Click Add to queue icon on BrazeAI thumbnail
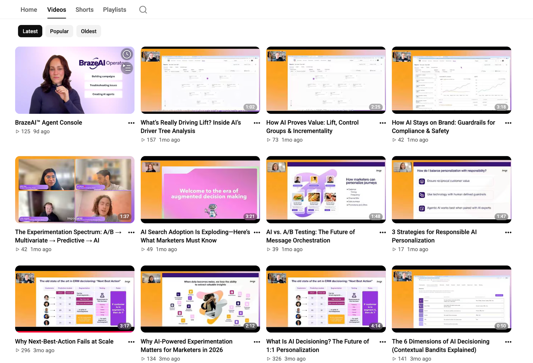Viewport: 533px width, 363px height. tap(127, 68)
